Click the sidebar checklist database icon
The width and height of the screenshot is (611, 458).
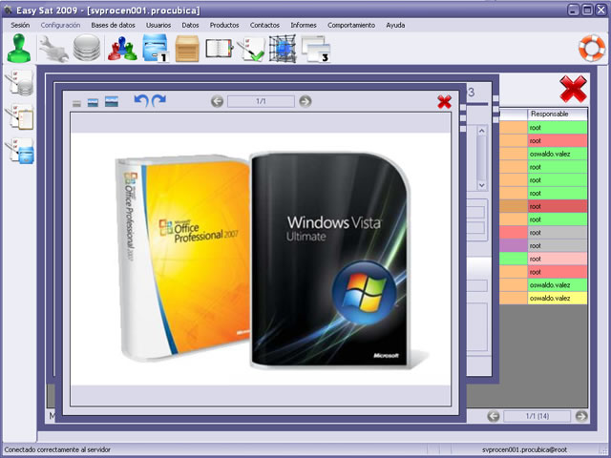[x=19, y=83]
